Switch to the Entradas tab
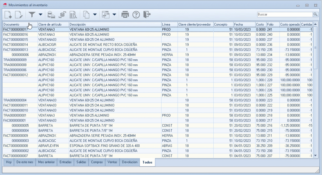The image size is (322, 175). coord(65,162)
